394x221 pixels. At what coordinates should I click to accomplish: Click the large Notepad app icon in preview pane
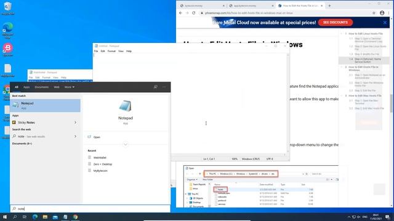[125, 106]
